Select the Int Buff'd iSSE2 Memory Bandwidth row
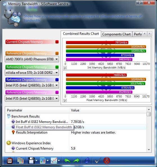This screenshot has height=167, width=157. point(76,122)
